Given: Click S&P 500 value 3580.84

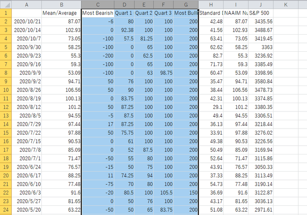Looking at the screenshot, I should click(261, 81).
